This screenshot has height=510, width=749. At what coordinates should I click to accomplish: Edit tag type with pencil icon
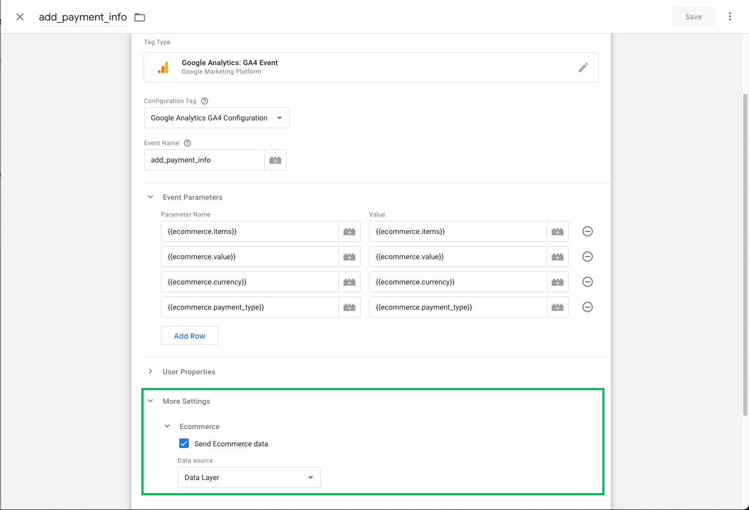point(583,67)
